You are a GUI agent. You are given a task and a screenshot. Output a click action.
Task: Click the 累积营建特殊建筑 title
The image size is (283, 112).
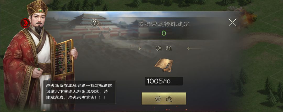[x=164, y=24]
